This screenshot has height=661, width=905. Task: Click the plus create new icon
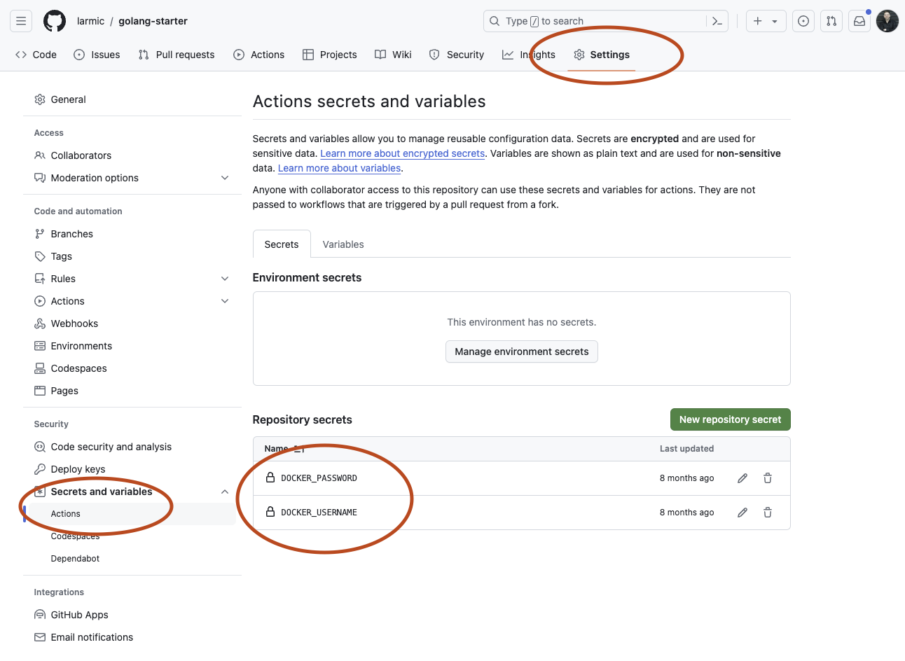pyautogui.click(x=757, y=21)
